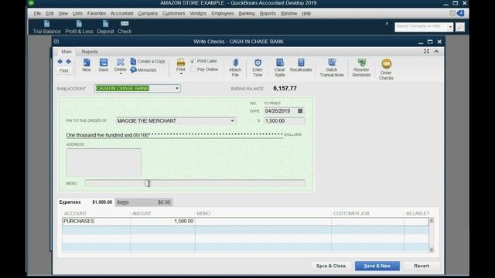Image resolution: width=495 pixels, height=278 pixels.
Task: Click the New check icon
Action: click(87, 63)
